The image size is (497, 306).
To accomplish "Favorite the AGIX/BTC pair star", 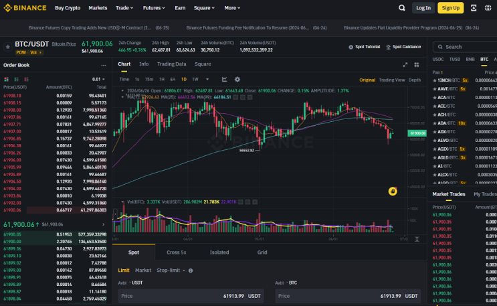I will 435,149.
